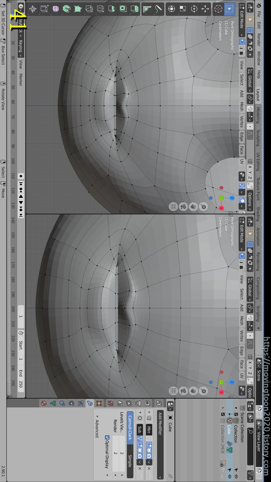Activate the Edge Slide tool
The height and width of the screenshot is (482, 271).
click(44, 9)
